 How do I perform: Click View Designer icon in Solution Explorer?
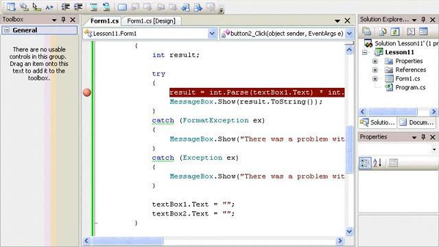tap(423, 31)
